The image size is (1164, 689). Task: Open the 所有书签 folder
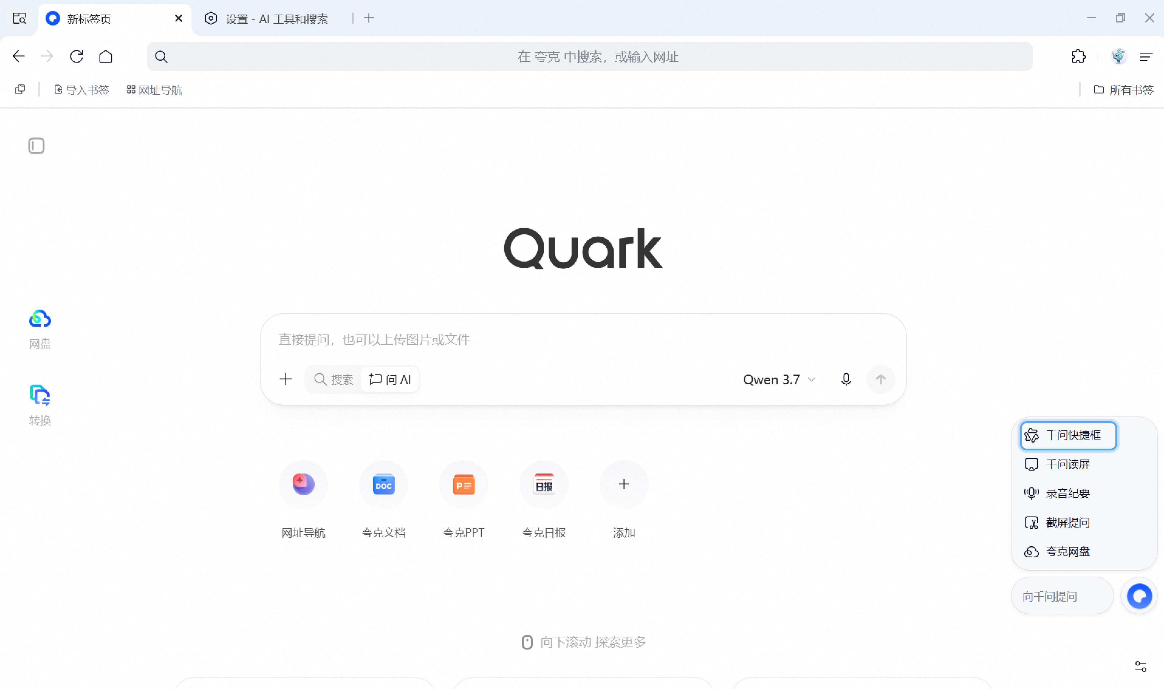coord(1124,90)
